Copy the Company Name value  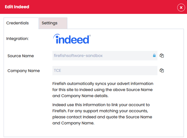coord(162,70)
